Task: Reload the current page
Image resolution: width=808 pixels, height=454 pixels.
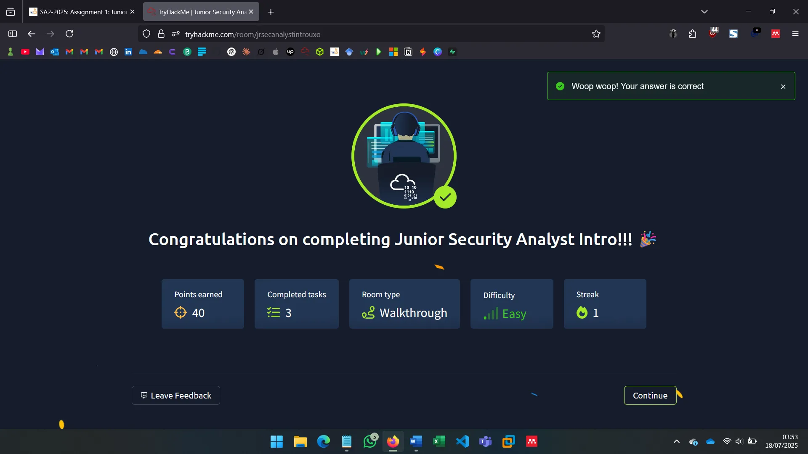Action: coord(69,34)
